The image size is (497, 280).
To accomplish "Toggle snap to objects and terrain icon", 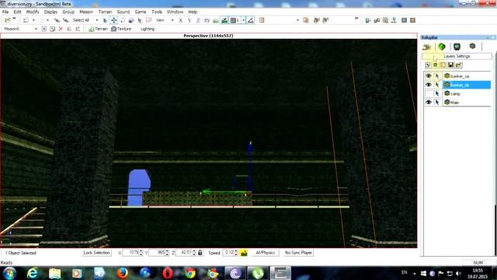I will [x=224, y=20].
